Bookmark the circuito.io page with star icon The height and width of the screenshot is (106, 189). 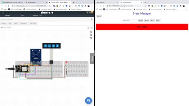click(x=50, y=6)
